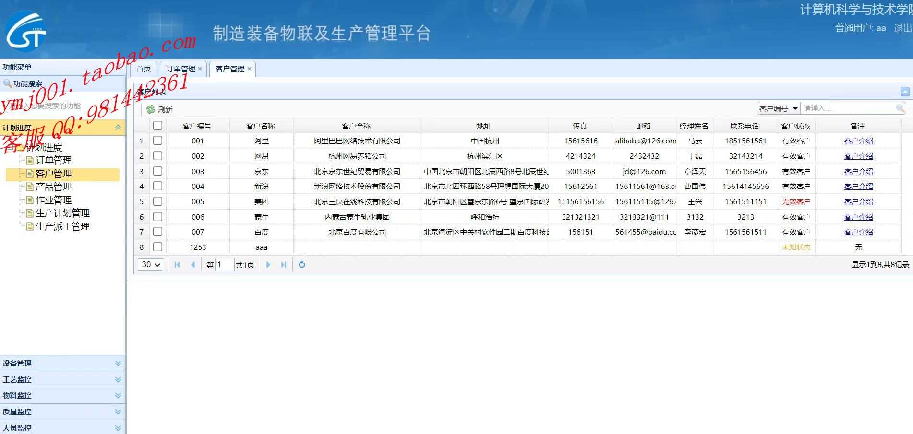Select the 客户管理 tab
Image resolution: width=913 pixels, height=434 pixels.
pyautogui.click(x=230, y=69)
